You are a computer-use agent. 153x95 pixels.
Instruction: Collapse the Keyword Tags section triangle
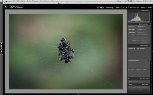pyautogui.click(x=149, y=48)
